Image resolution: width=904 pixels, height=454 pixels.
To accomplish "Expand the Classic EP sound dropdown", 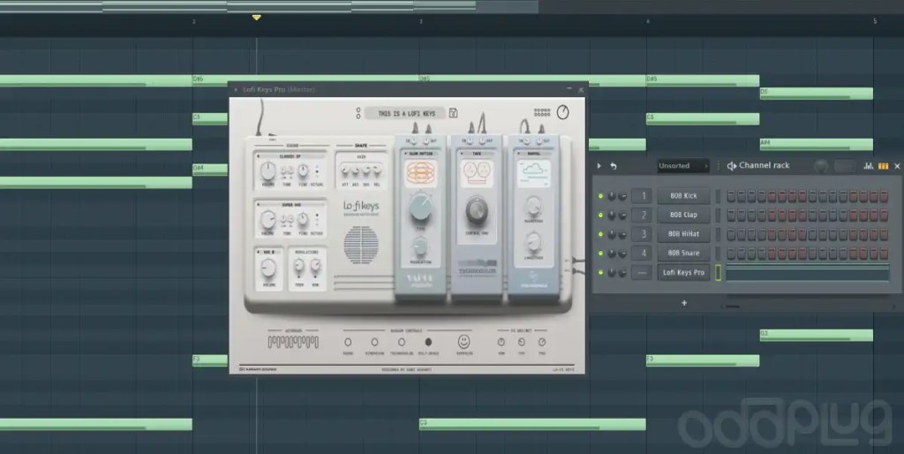I will pos(290,156).
